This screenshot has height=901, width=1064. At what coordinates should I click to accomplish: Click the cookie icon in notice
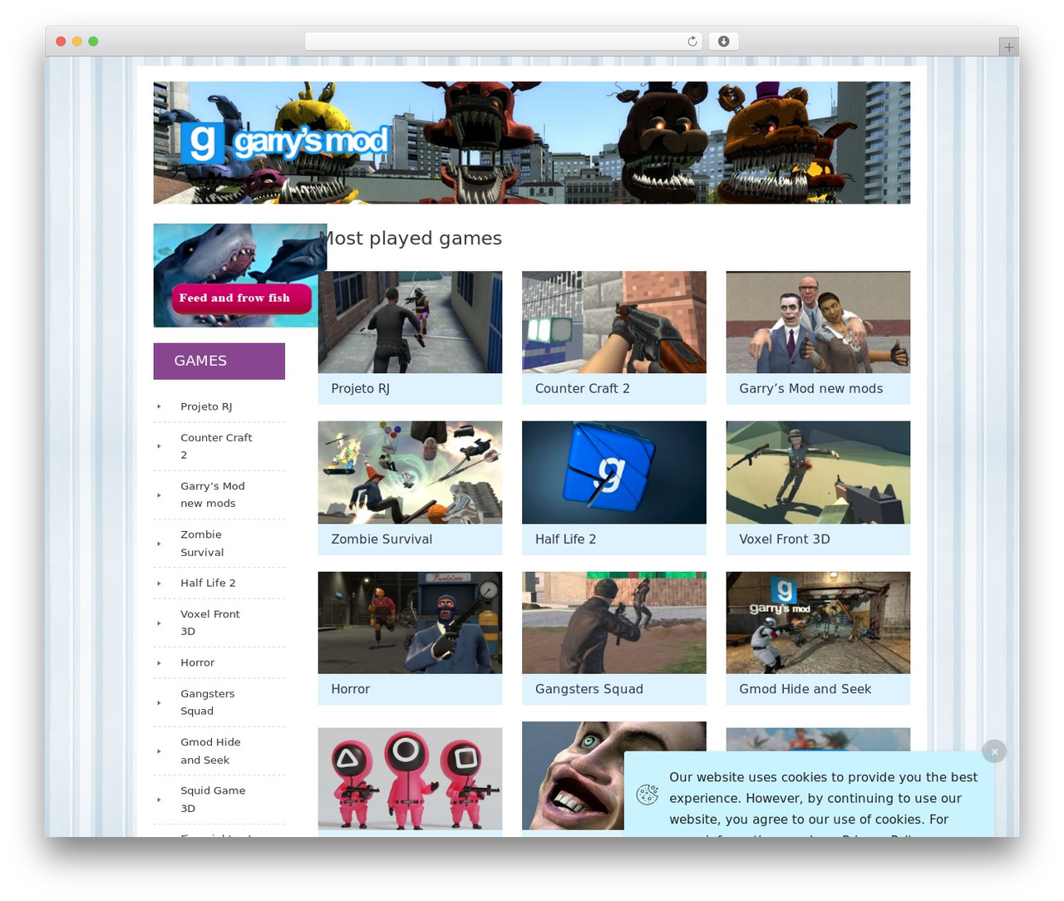(648, 795)
